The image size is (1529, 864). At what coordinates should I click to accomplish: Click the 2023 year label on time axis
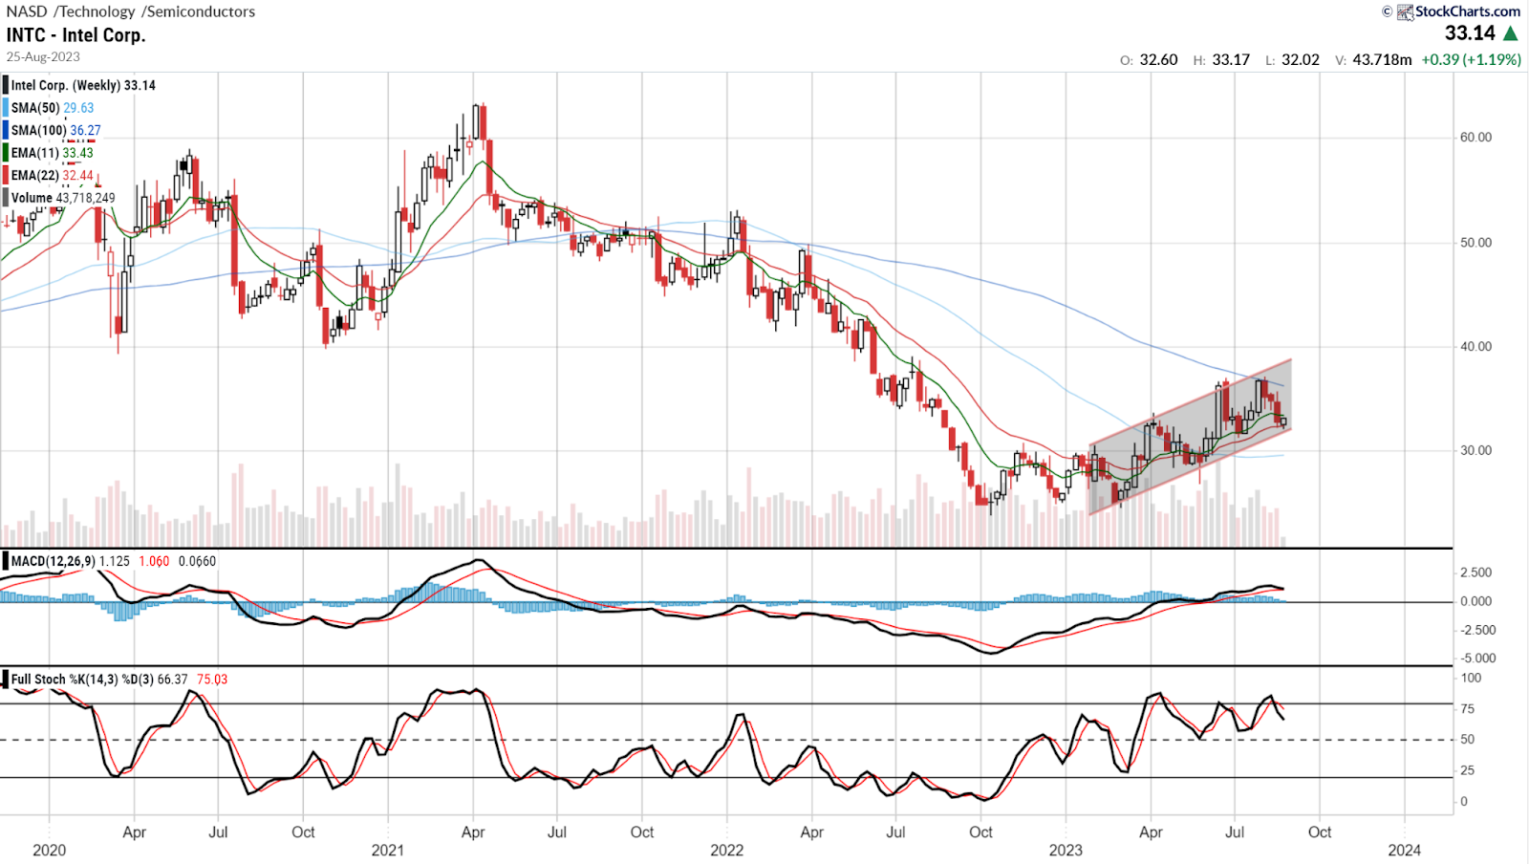(x=1066, y=850)
